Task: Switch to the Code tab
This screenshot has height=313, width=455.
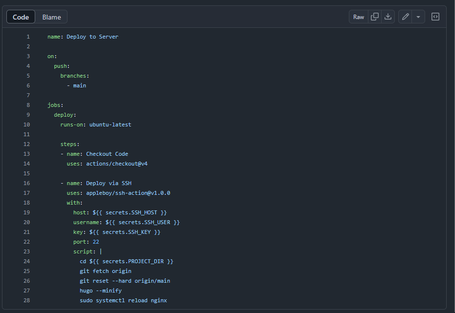Action: [21, 17]
